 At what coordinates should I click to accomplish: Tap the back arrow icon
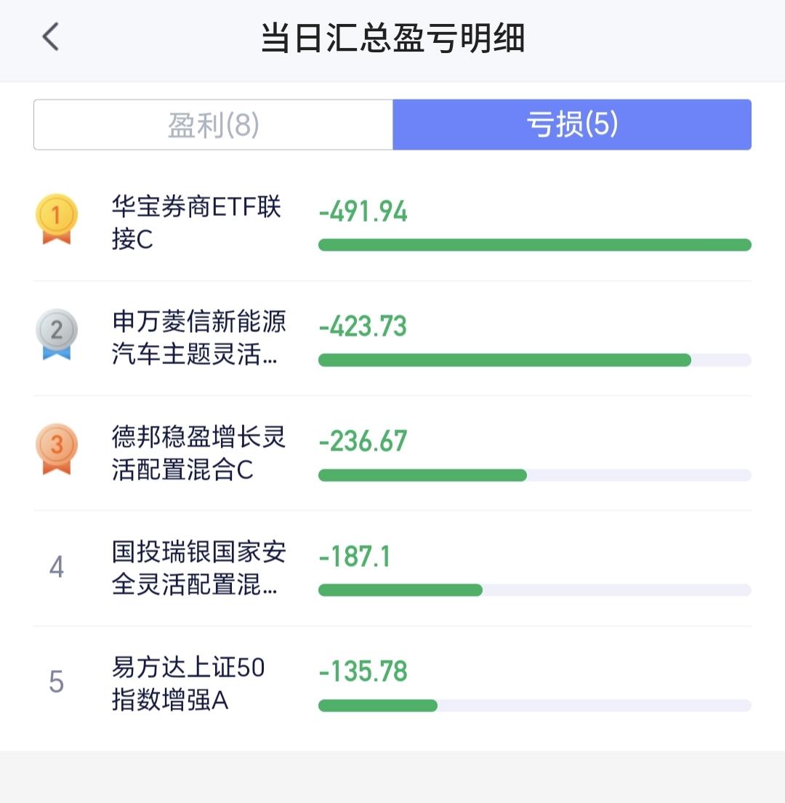pos(51,37)
